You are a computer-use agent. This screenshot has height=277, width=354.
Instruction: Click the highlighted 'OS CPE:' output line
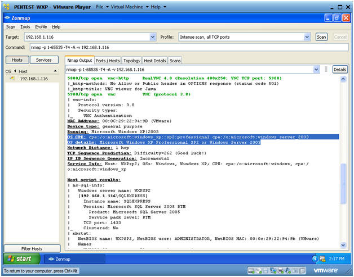(x=203, y=137)
